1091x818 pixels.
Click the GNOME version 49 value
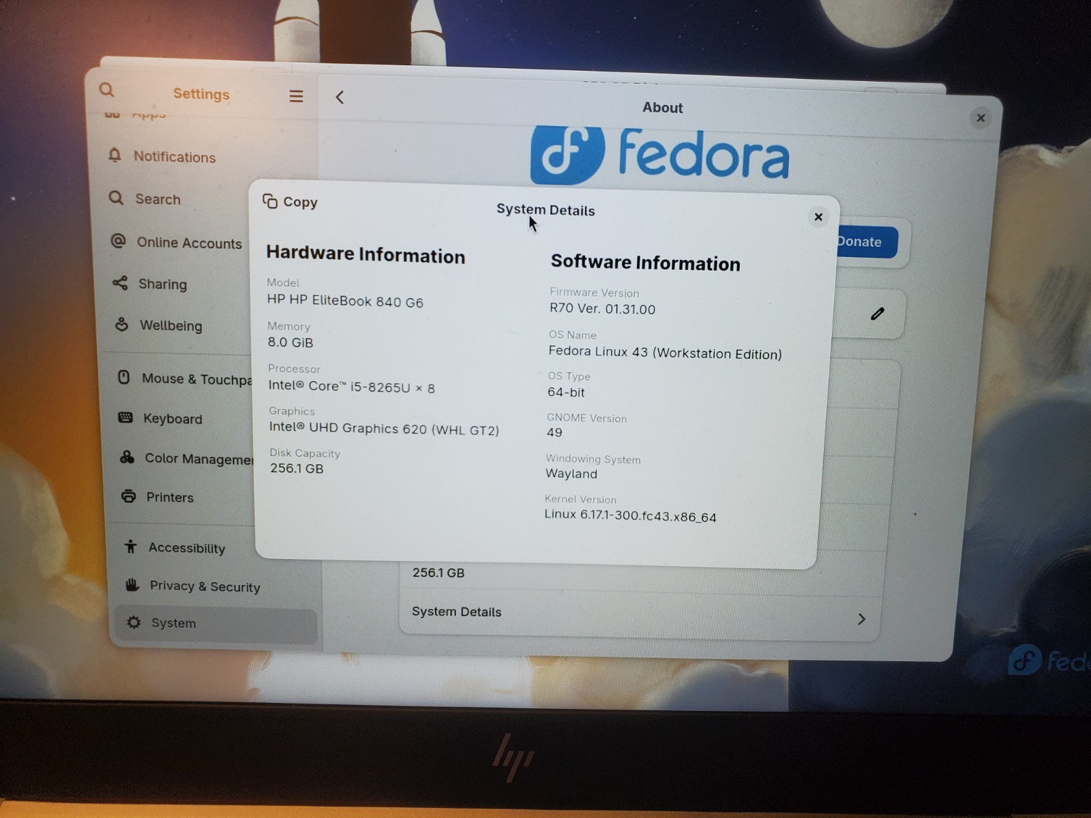(554, 432)
